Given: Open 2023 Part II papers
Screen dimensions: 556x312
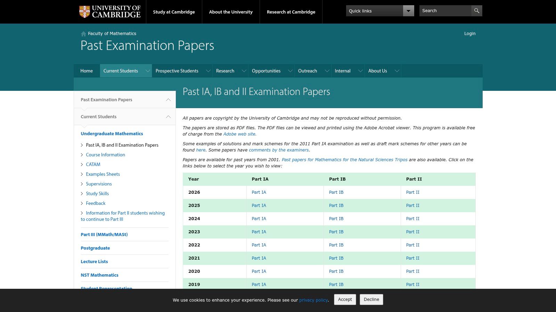Looking at the screenshot, I should point(413,232).
